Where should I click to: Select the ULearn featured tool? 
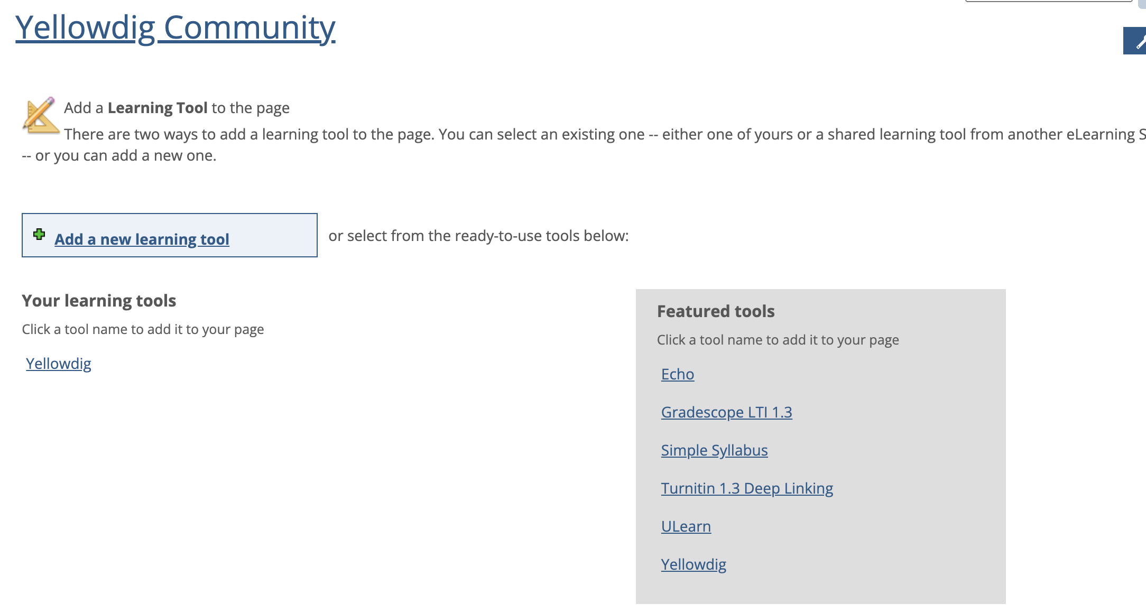686,526
